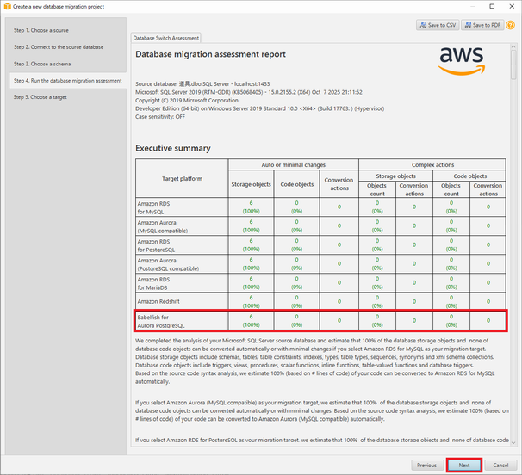The width and height of the screenshot is (522, 475).
Task: Click the vertical scrollbar thumb of the report
Action: coord(514,65)
